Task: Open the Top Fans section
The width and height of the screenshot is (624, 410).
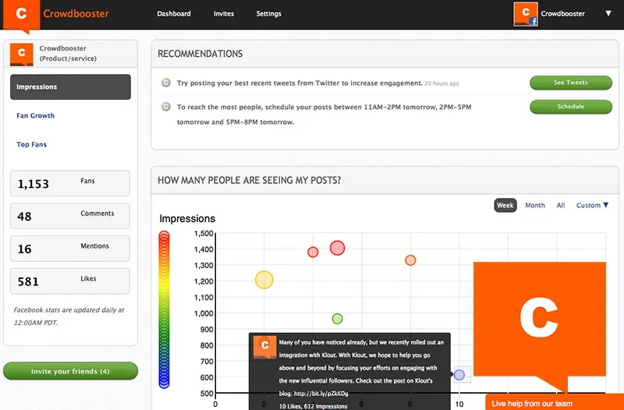Action: (31, 144)
